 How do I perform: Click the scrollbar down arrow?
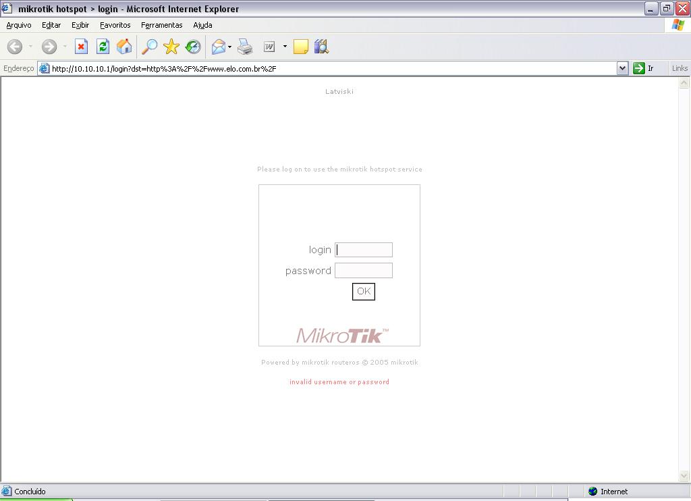pos(684,475)
